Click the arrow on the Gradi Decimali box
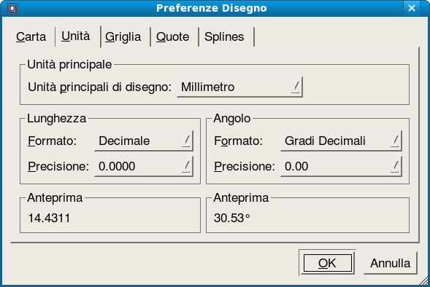This screenshot has height=287, width=430. [x=395, y=141]
